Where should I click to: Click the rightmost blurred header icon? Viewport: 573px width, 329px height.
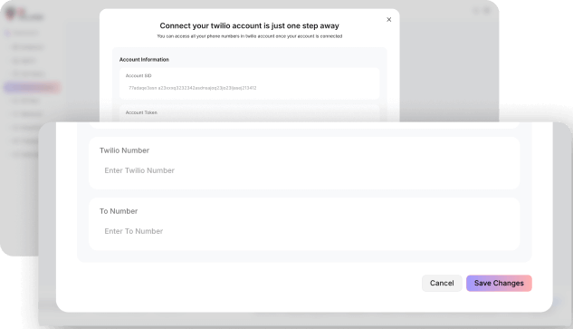point(487,11)
